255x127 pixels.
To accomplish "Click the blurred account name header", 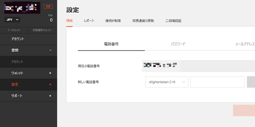I will [x=22, y=8].
